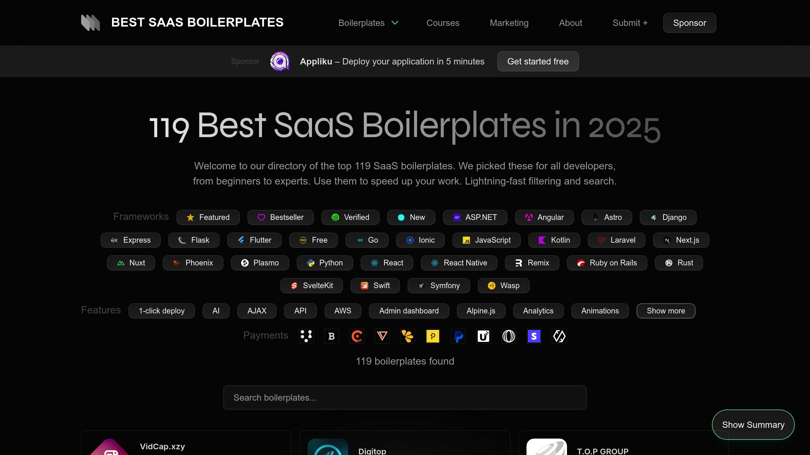Filter by the Symfony framework chip
The height and width of the screenshot is (455, 810).
tap(439, 286)
